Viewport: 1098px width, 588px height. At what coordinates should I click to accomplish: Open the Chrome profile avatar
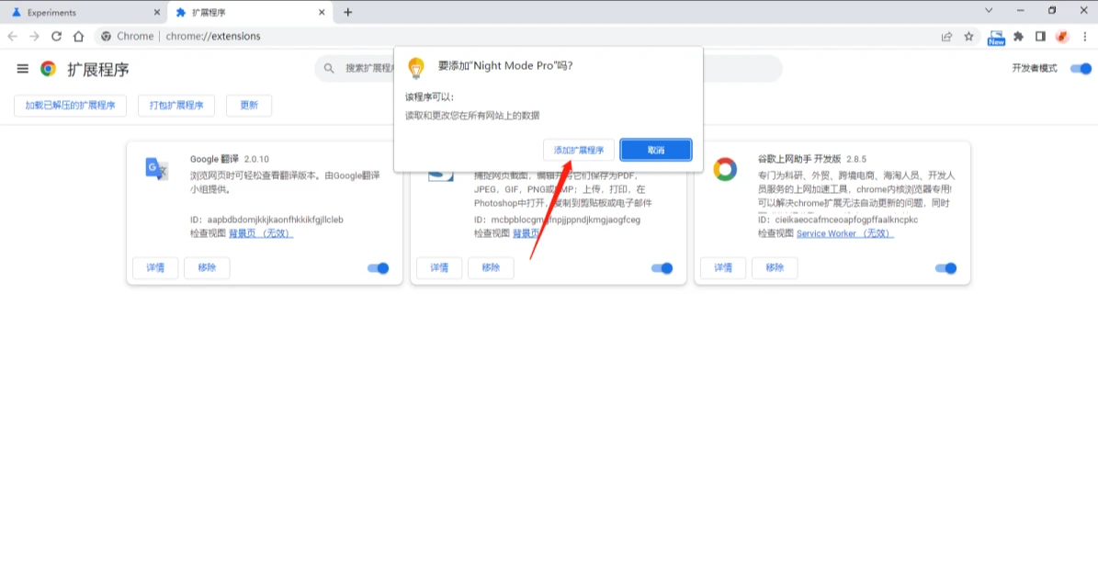coord(1063,37)
